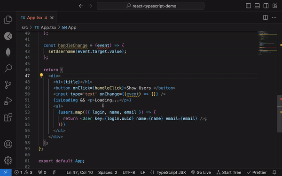This screenshot has width=282, height=176.
Task: Click users.map on line 53
Action: tap(71, 112)
